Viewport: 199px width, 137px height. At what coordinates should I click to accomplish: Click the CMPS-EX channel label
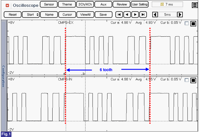pyautogui.click(x=66, y=23)
